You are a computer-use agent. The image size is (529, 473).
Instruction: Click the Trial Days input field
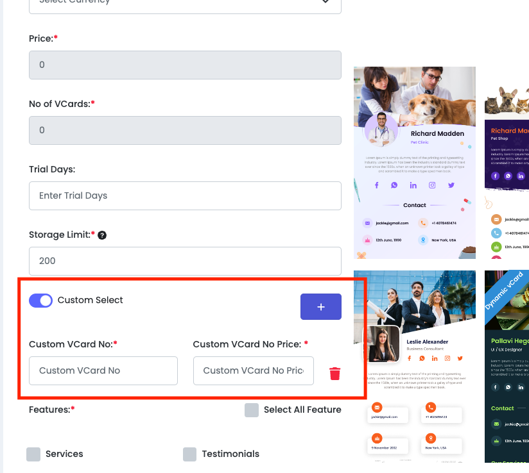point(185,195)
